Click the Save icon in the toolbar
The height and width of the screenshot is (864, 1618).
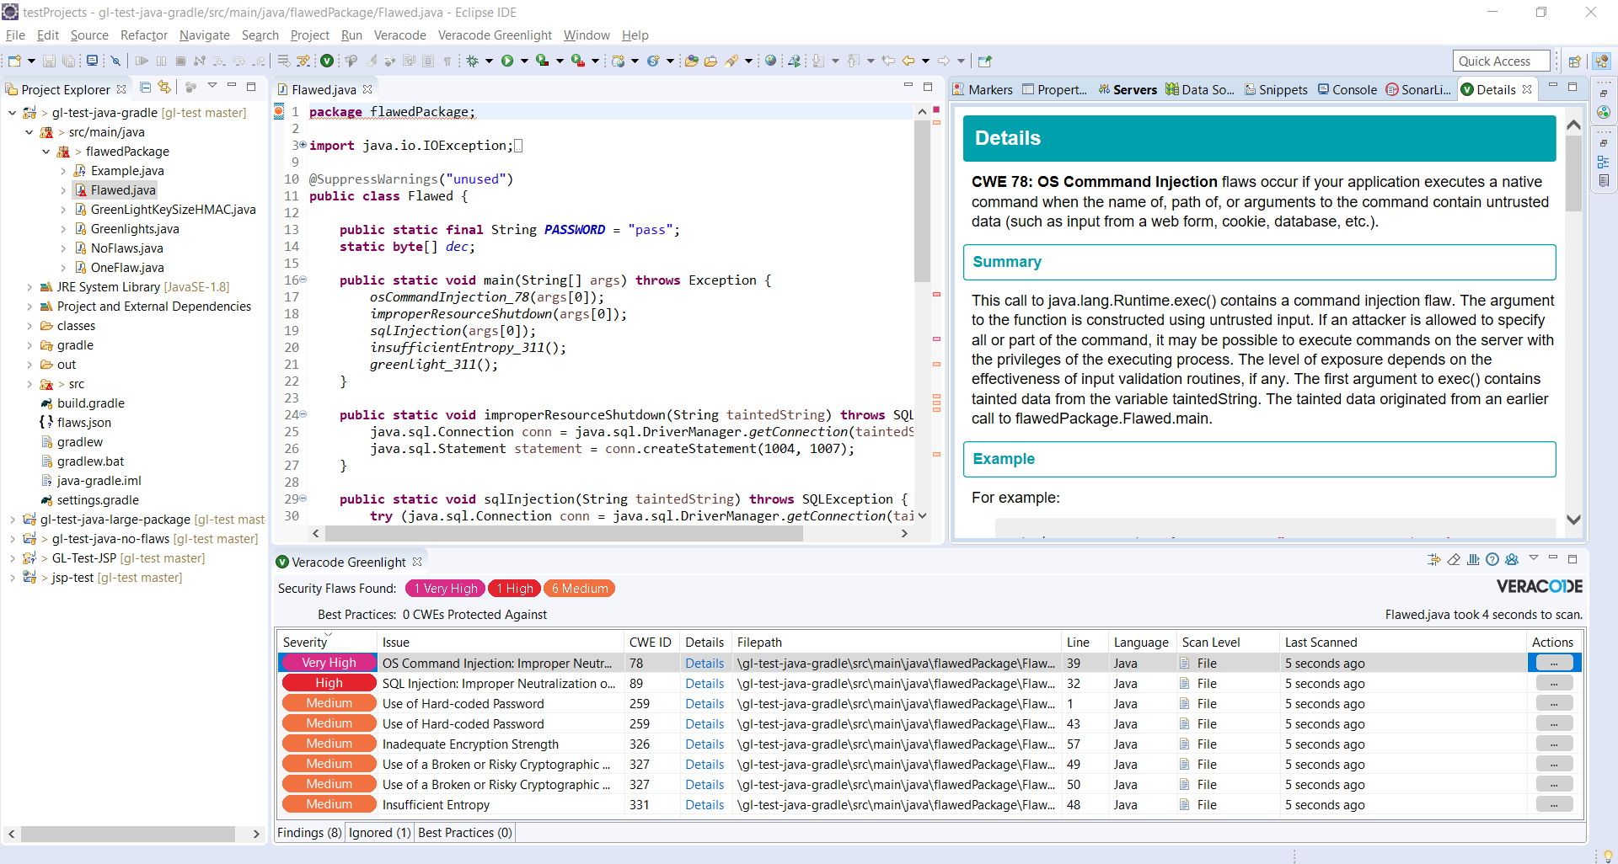point(49,60)
